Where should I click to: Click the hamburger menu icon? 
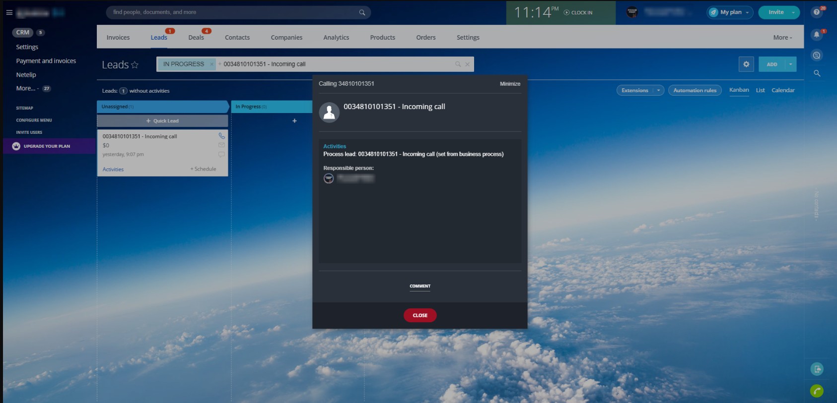(x=9, y=12)
